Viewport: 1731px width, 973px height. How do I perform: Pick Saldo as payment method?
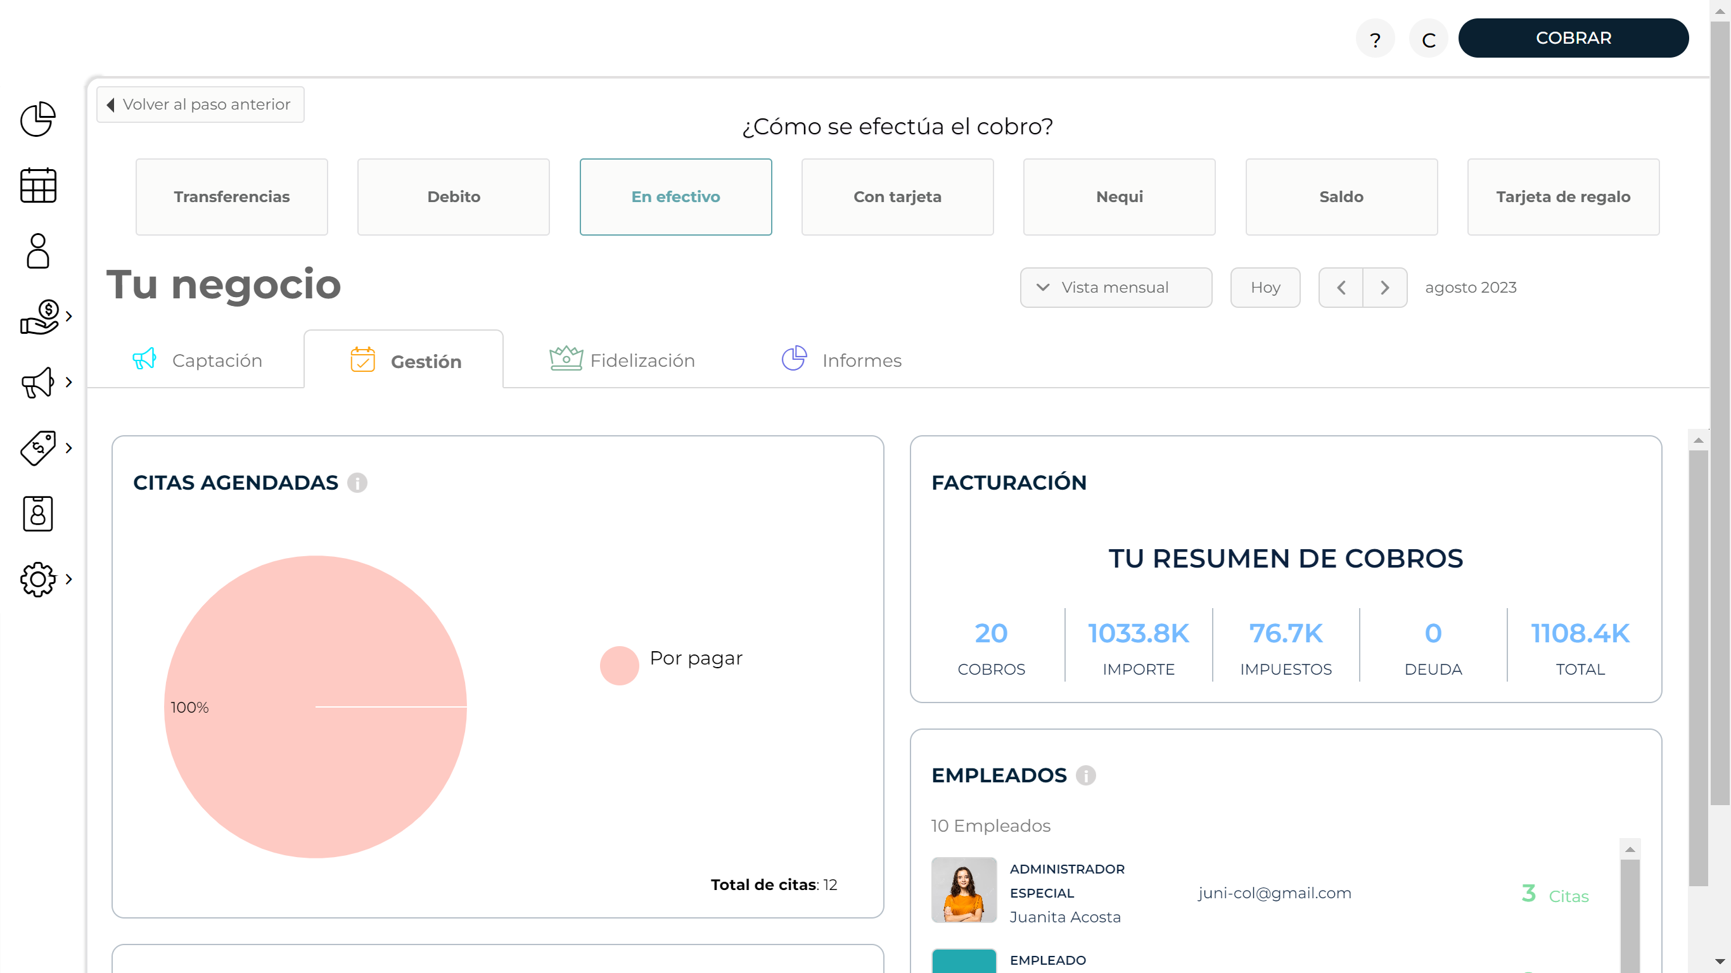point(1341,197)
